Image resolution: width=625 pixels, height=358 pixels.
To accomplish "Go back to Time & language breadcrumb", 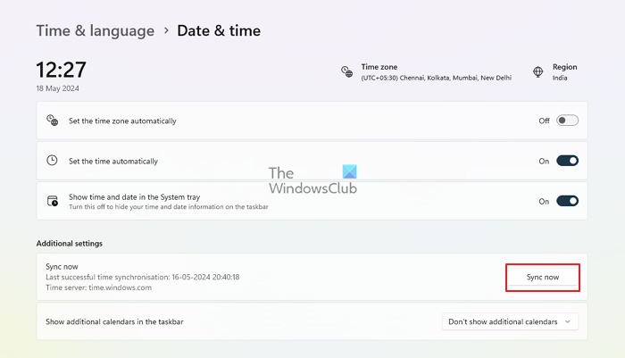I will [95, 31].
